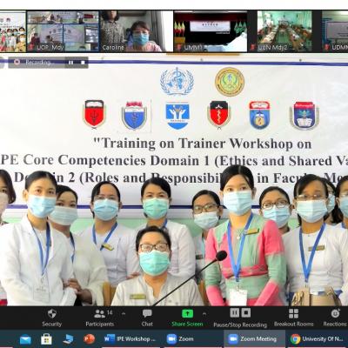Open the Reactions menu
Image resolution: width=348 pixels, height=348 pixels.
click(x=335, y=318)
